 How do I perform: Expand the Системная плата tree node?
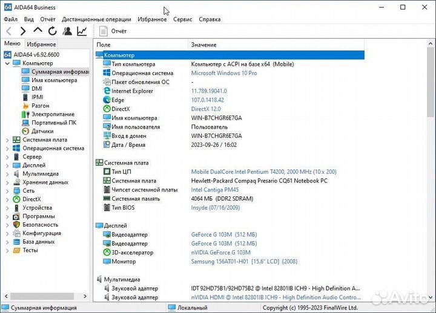(7, 140)
